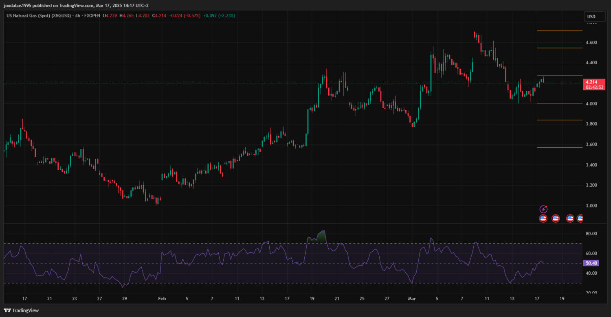Open the USD currency selector
This screenshot has height=317, width=611.
pos(591,17)
